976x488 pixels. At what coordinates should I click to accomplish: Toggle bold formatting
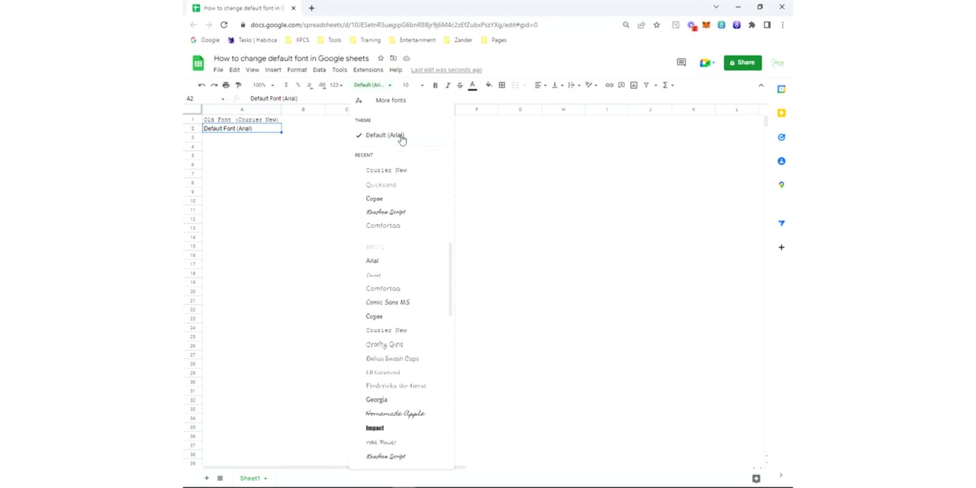pyautogui.click(x=435, y=85)
